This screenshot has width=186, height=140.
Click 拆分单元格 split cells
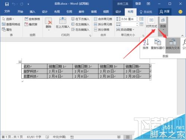tap(103, 24)
